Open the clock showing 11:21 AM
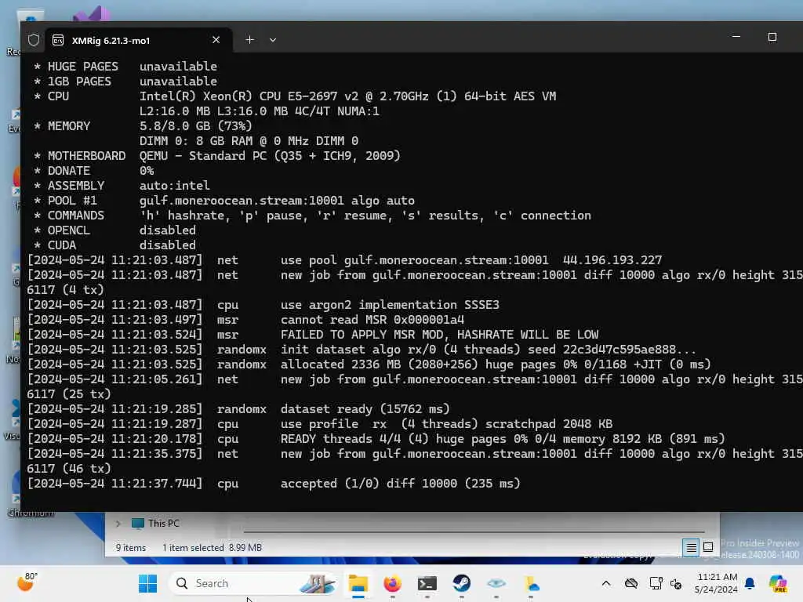 [716, 583]
